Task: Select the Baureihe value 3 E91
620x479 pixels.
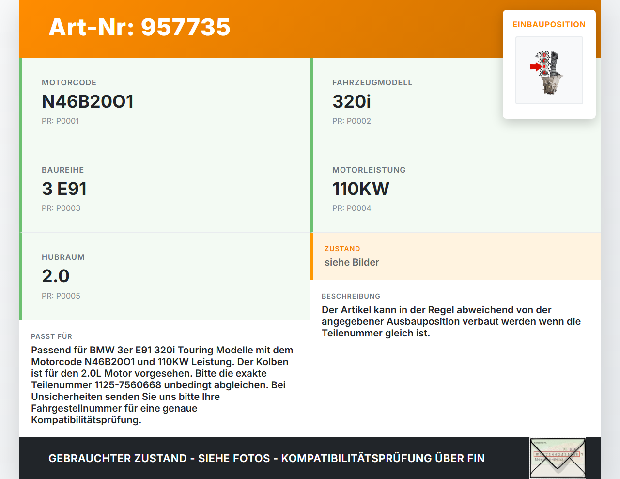Action: click(64, 189)
